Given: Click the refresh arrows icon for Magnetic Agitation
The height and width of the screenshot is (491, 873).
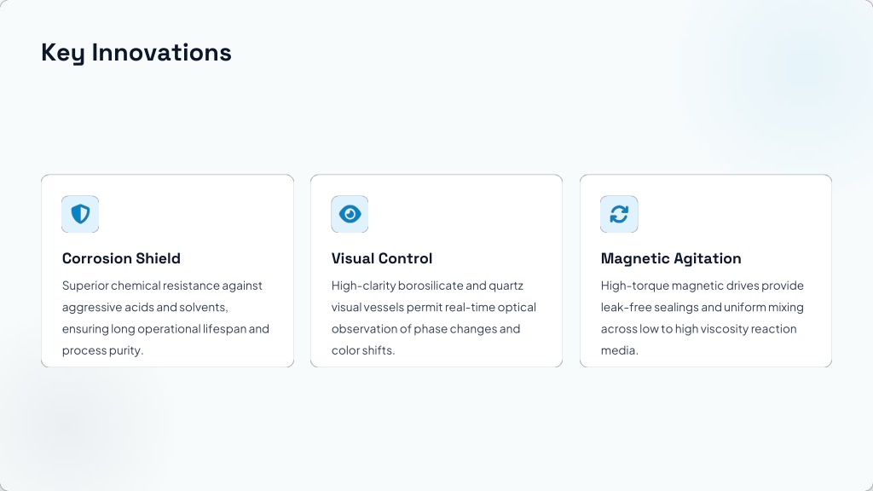Looking at the screenshot, I should 619,214.
